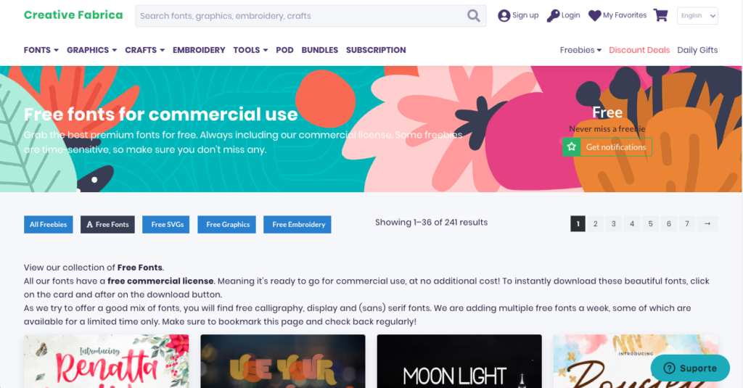
Task: Open the Suporte help widget
Action: (x=690, y=368)
